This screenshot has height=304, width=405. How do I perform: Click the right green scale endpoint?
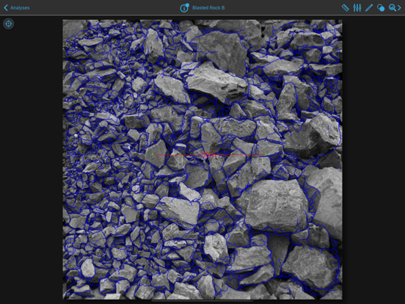point(266,154)
